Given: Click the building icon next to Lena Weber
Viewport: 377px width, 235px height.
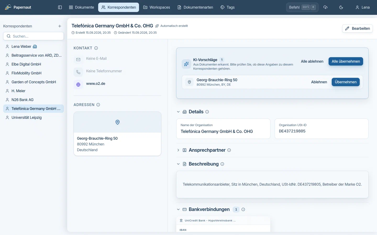Looking at the screenshot, I should [35, 46].
